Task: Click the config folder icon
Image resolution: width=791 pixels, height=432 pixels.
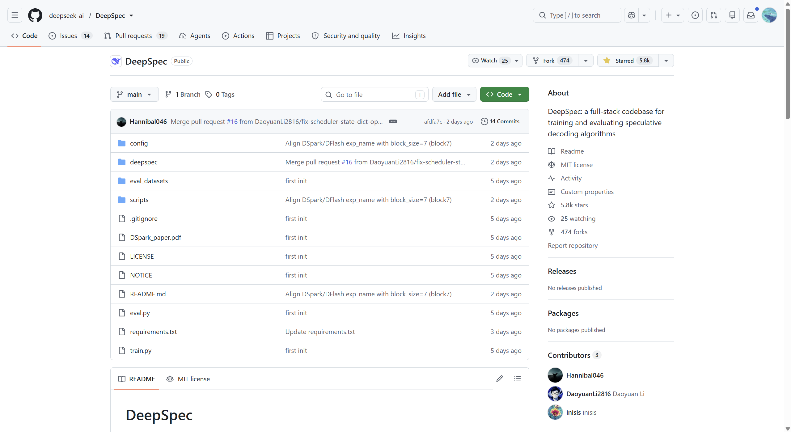Action: 122,143
